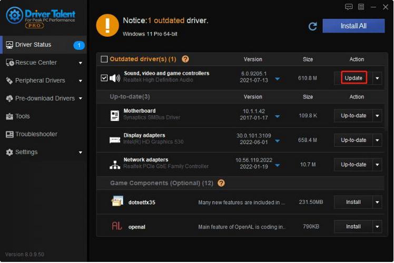Click the Motherboard device icon
The height and width of the screenshot is (263, 394).
(115, 115)
